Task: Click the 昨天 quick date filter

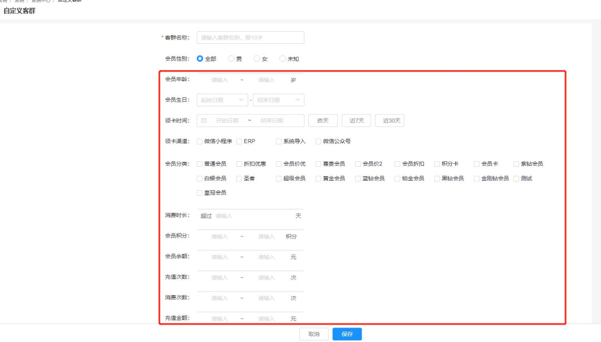Action: (323, 120)
